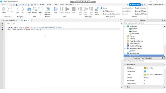Click the split editor icon above the scrollbar
This screenshot has width=166, height=93.
(x=121, y=20)
